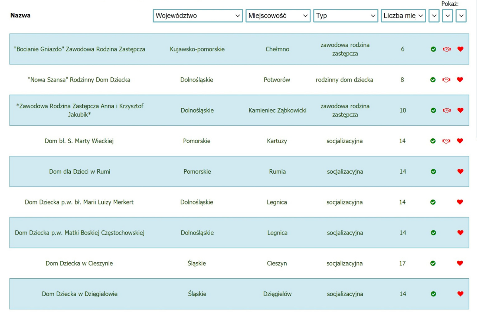Image resolution: width=477 pixels, height=318 pixels.
Task: Click heart icon in Dom Dziecka w Dzięgielowie row
Action: [460, 294]
